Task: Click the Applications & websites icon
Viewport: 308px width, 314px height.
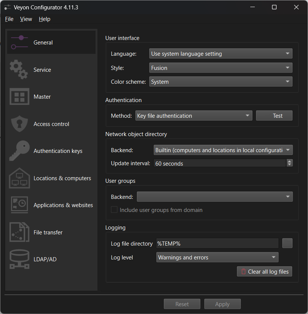Action: point(19,205)
